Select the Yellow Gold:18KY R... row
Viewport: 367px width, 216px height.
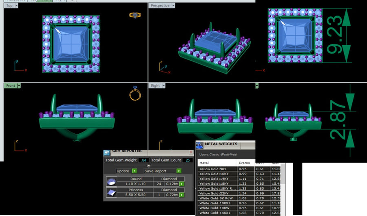(239, 188)
